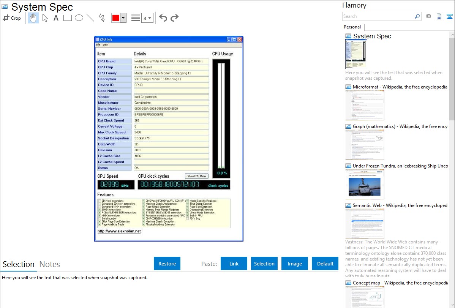Select the hand pan tool
The height and width of the screenshot is (308, 455).
33,18
